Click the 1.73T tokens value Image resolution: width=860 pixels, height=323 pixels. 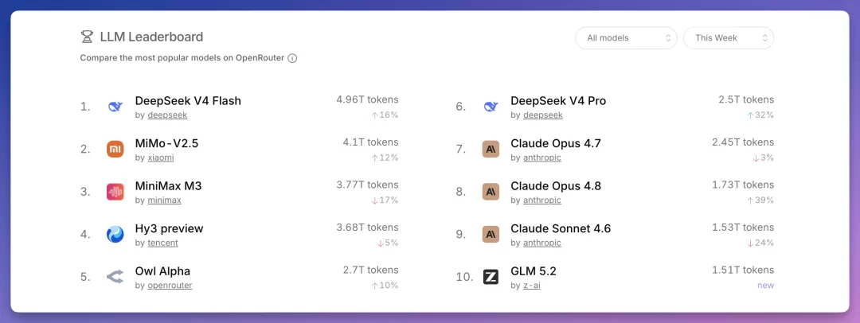coord(743,185)
